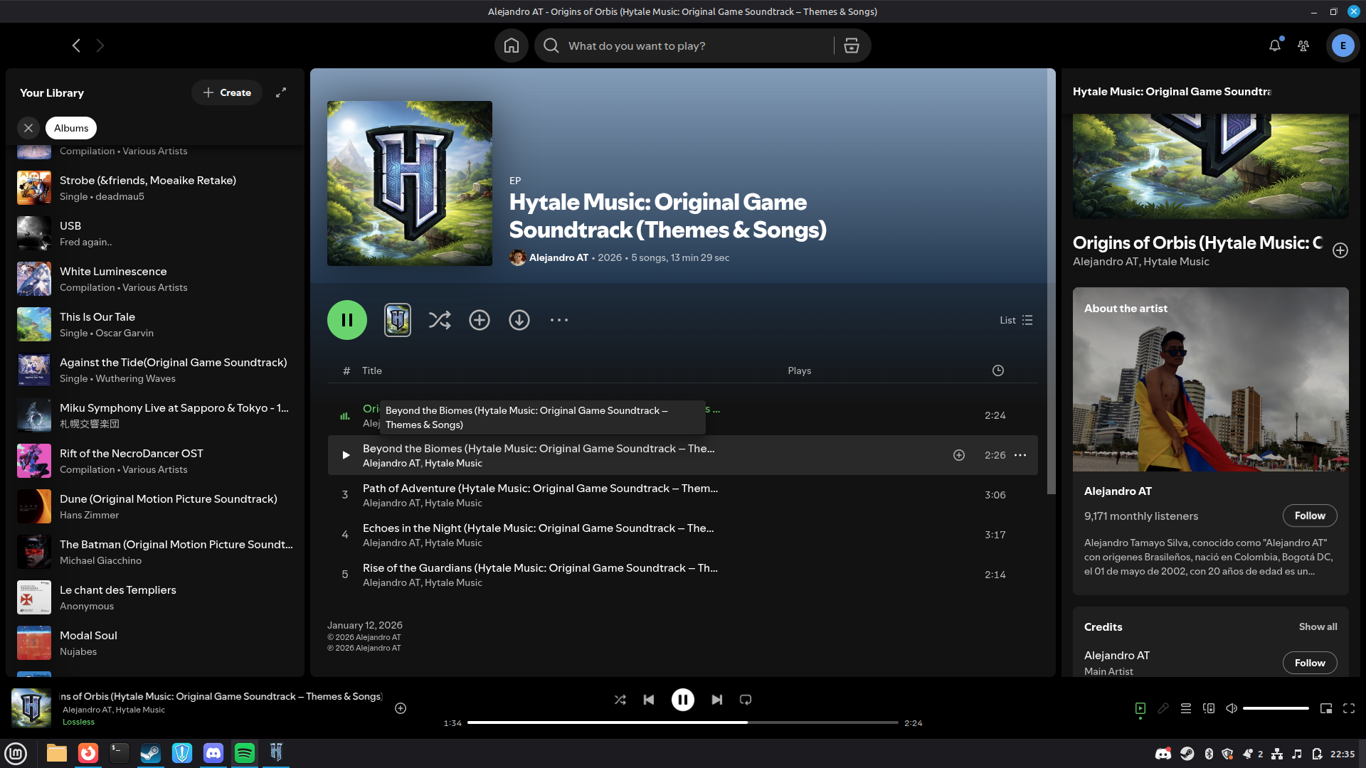Toggle repeat in the player bar
The width and height of the screenshot is (1366, 768).
[745, 700]
